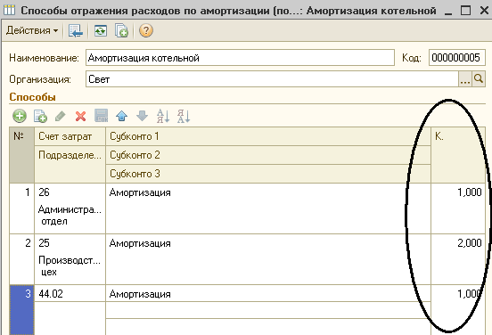This screenshot has height=335, width=492.
Task: Edit current row with pencil icon
Action: click(61, 116)
